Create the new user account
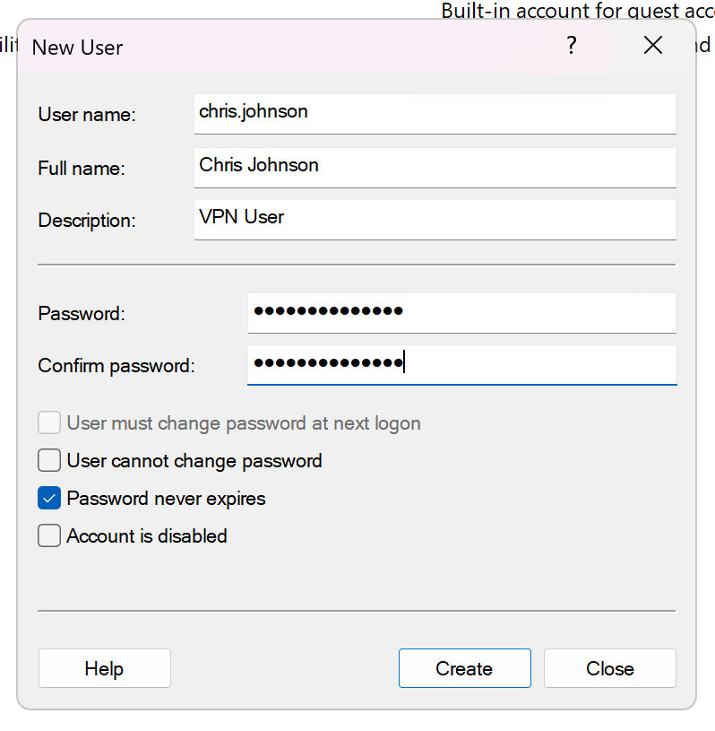Screen dimensions: 715x731 tap(464, 668)
